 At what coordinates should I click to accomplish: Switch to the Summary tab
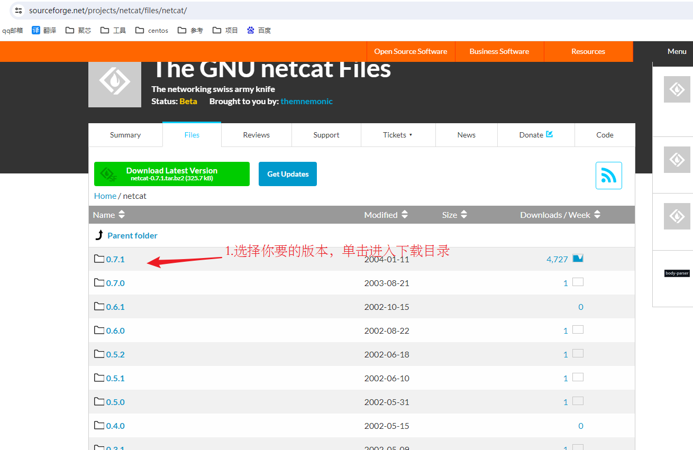click(125, 135)
